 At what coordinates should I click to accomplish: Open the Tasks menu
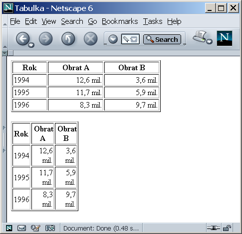click(x=153, y=21)
